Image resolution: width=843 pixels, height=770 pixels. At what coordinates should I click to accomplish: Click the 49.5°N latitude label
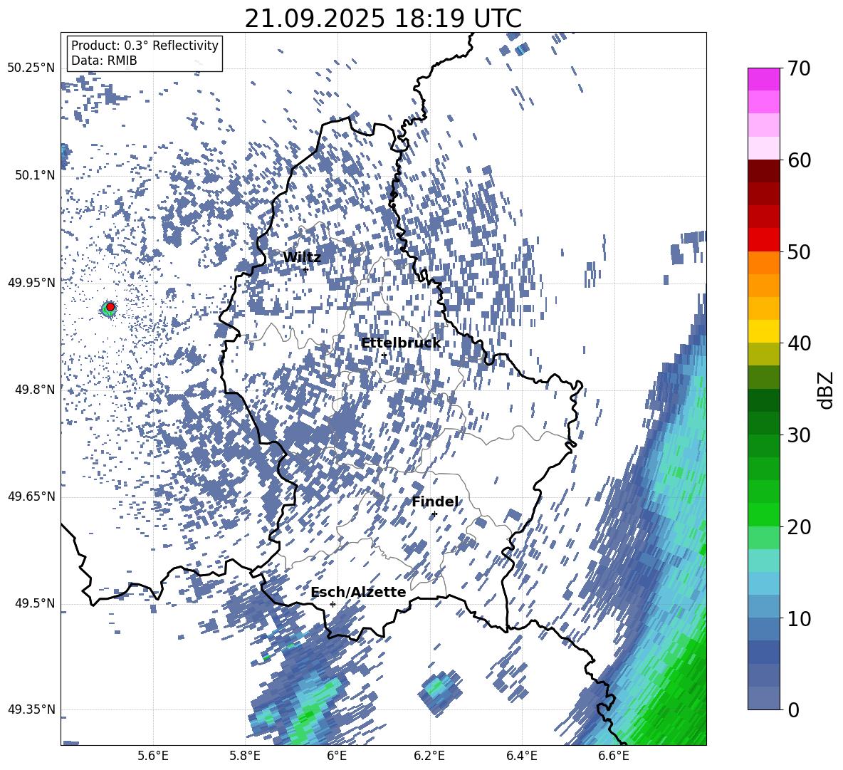36,603
